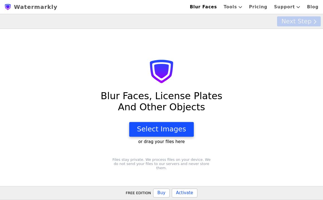This screenshot has width=323, height=200.
Task: Click the "Files stay private" notice text
Action: click(x=161, y=164)
